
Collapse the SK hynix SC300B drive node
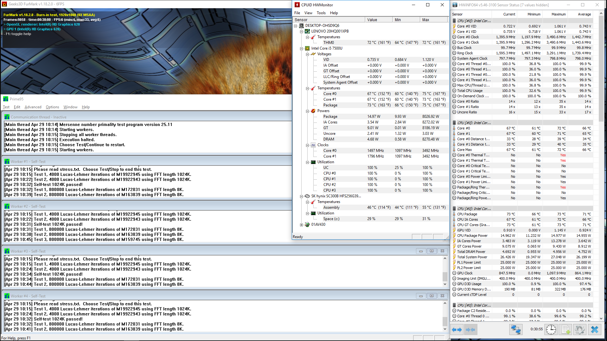(x=302, y=196)
